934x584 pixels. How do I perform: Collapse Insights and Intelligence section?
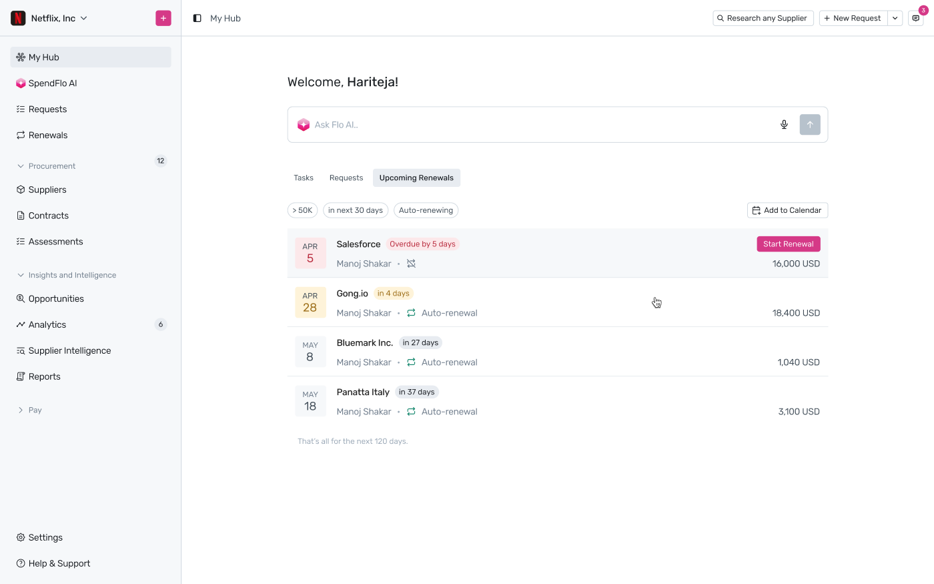pos(67,275)
